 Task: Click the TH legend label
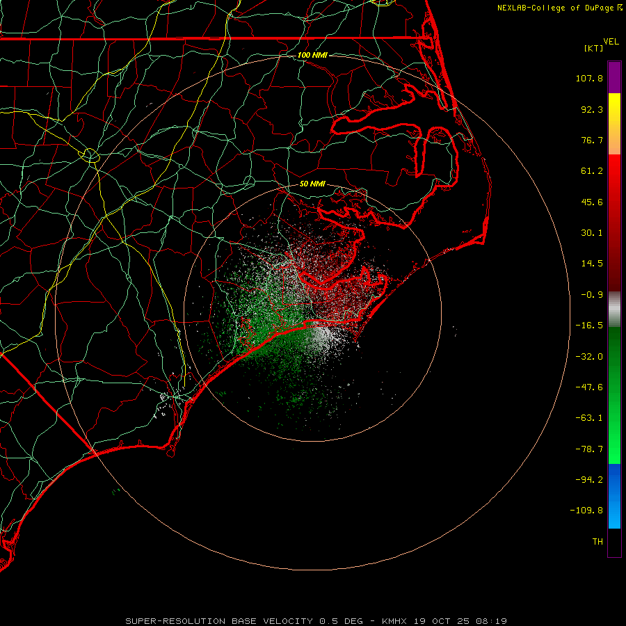click(597, 542)
